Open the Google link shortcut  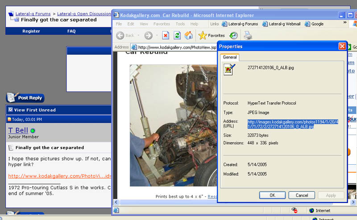(314, 24)
